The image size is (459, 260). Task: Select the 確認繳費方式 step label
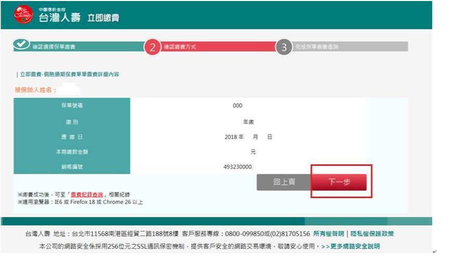[x=179, y=47]
